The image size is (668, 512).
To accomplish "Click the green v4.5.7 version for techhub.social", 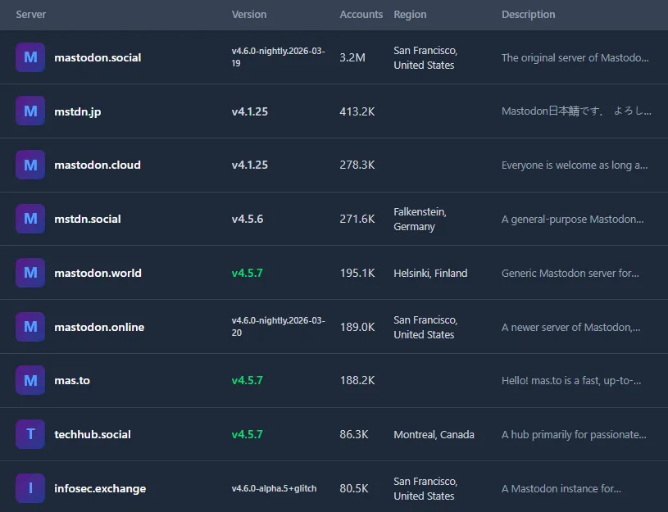I will [247, 434].
